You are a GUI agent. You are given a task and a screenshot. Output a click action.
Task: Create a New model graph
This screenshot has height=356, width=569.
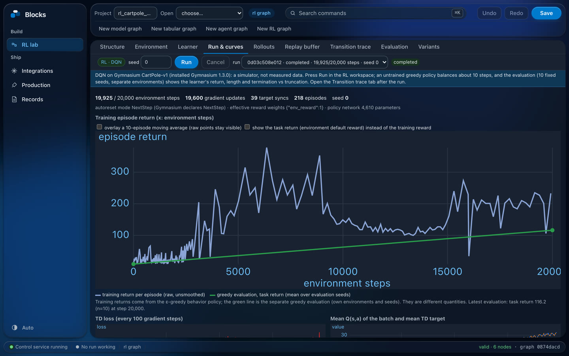tap(120, 28)
